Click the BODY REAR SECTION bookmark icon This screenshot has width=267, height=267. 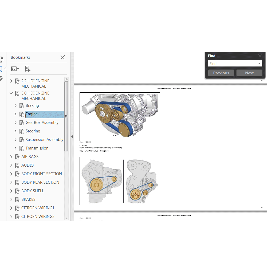pos(17,183)
